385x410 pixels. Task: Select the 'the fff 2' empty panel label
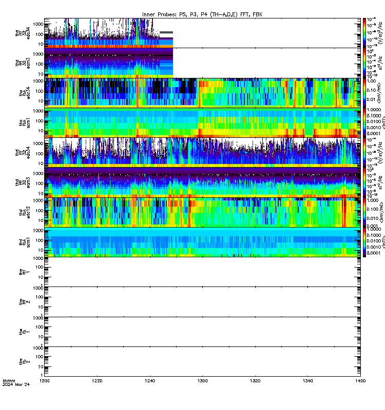25,302
